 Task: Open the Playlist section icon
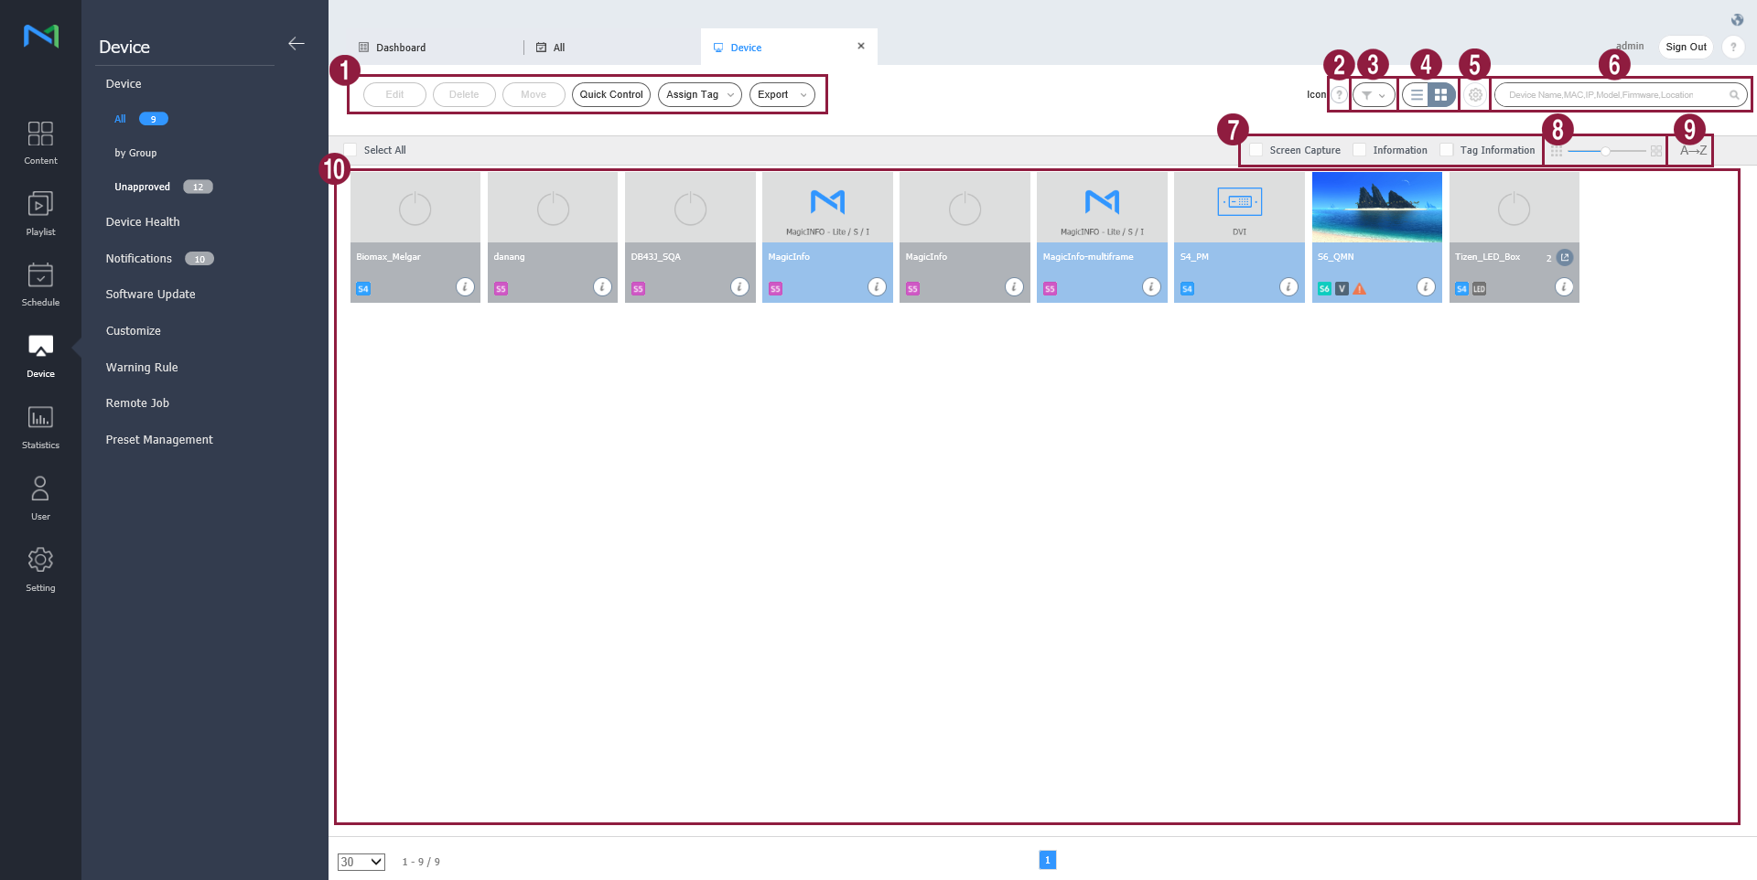40,212
